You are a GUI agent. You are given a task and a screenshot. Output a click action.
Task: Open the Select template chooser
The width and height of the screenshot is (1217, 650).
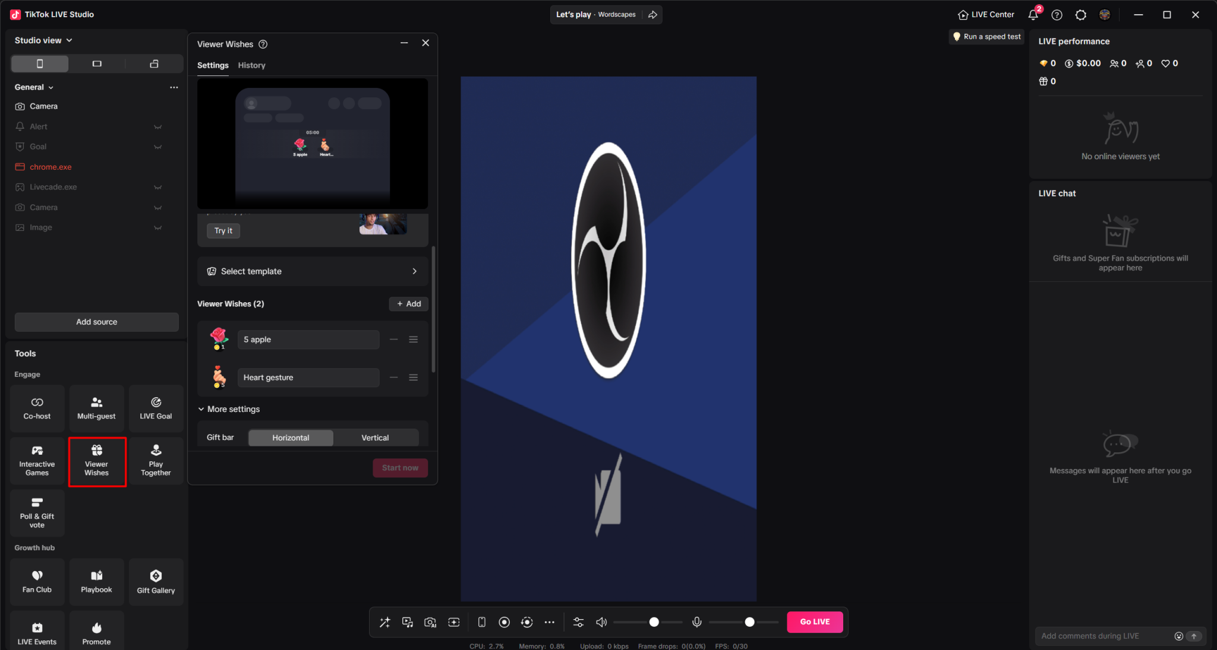point(313,271)
